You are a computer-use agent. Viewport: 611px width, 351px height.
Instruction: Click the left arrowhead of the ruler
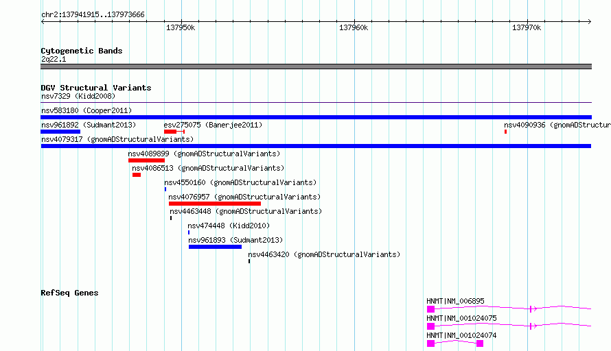(x=43, y=21)
